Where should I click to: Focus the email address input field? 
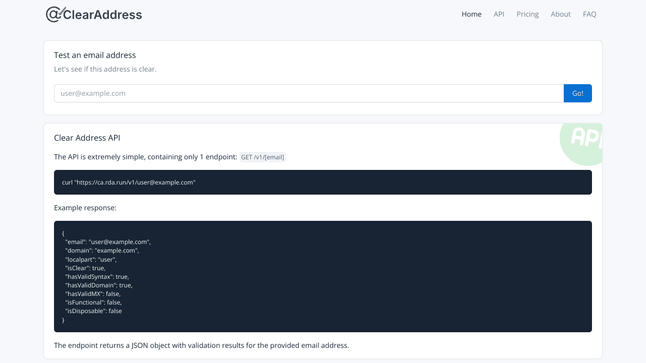point(309,93)
